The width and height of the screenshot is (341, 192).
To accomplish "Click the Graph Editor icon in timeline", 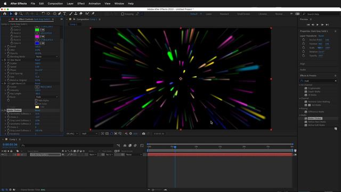I will point(142,146).
